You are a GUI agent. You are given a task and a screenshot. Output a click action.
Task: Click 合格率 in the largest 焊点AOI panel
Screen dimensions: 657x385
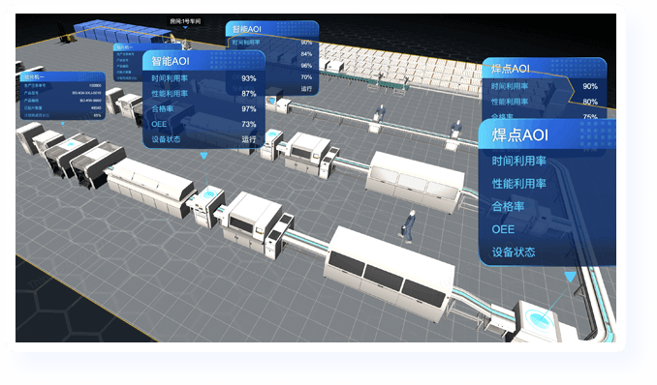pyautogui.click(x=508, y=206)
